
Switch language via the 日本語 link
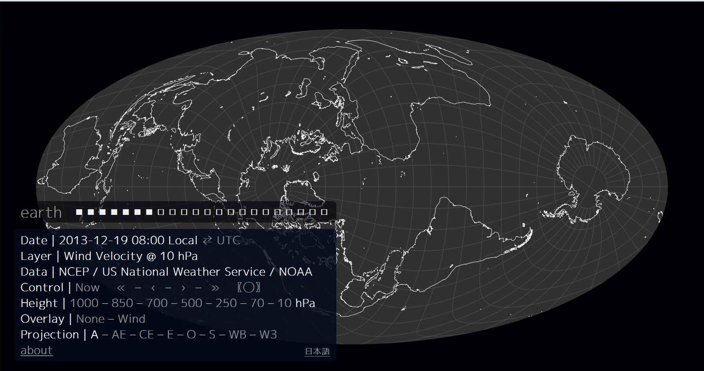click(317, 351)
